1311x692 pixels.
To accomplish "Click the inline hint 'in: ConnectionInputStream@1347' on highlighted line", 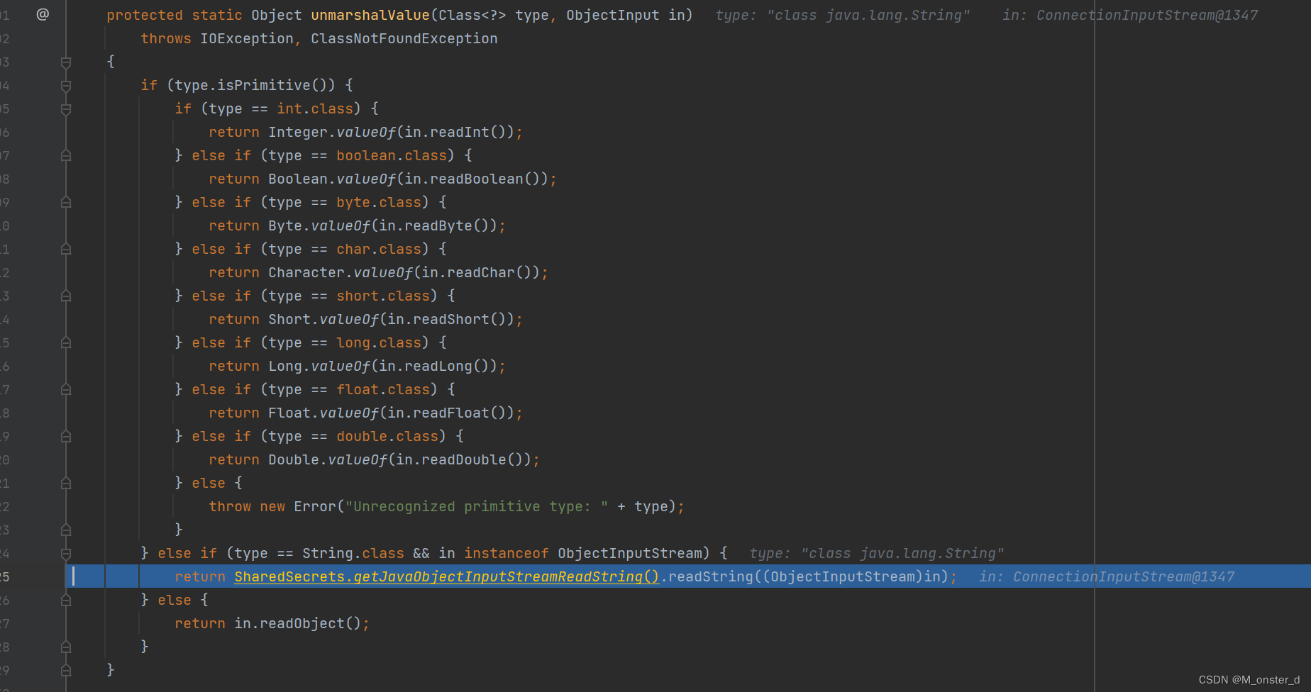I will [1107, 576].
